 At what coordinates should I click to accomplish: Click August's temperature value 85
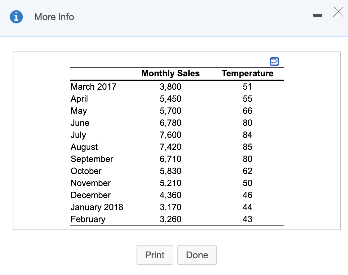(247, 147)
